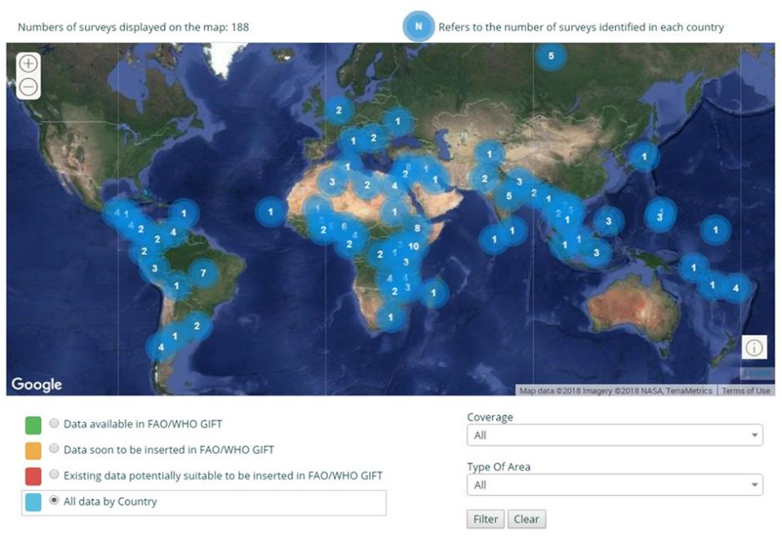
Task: Click the Google logo on map
Action: pos(37,384)
